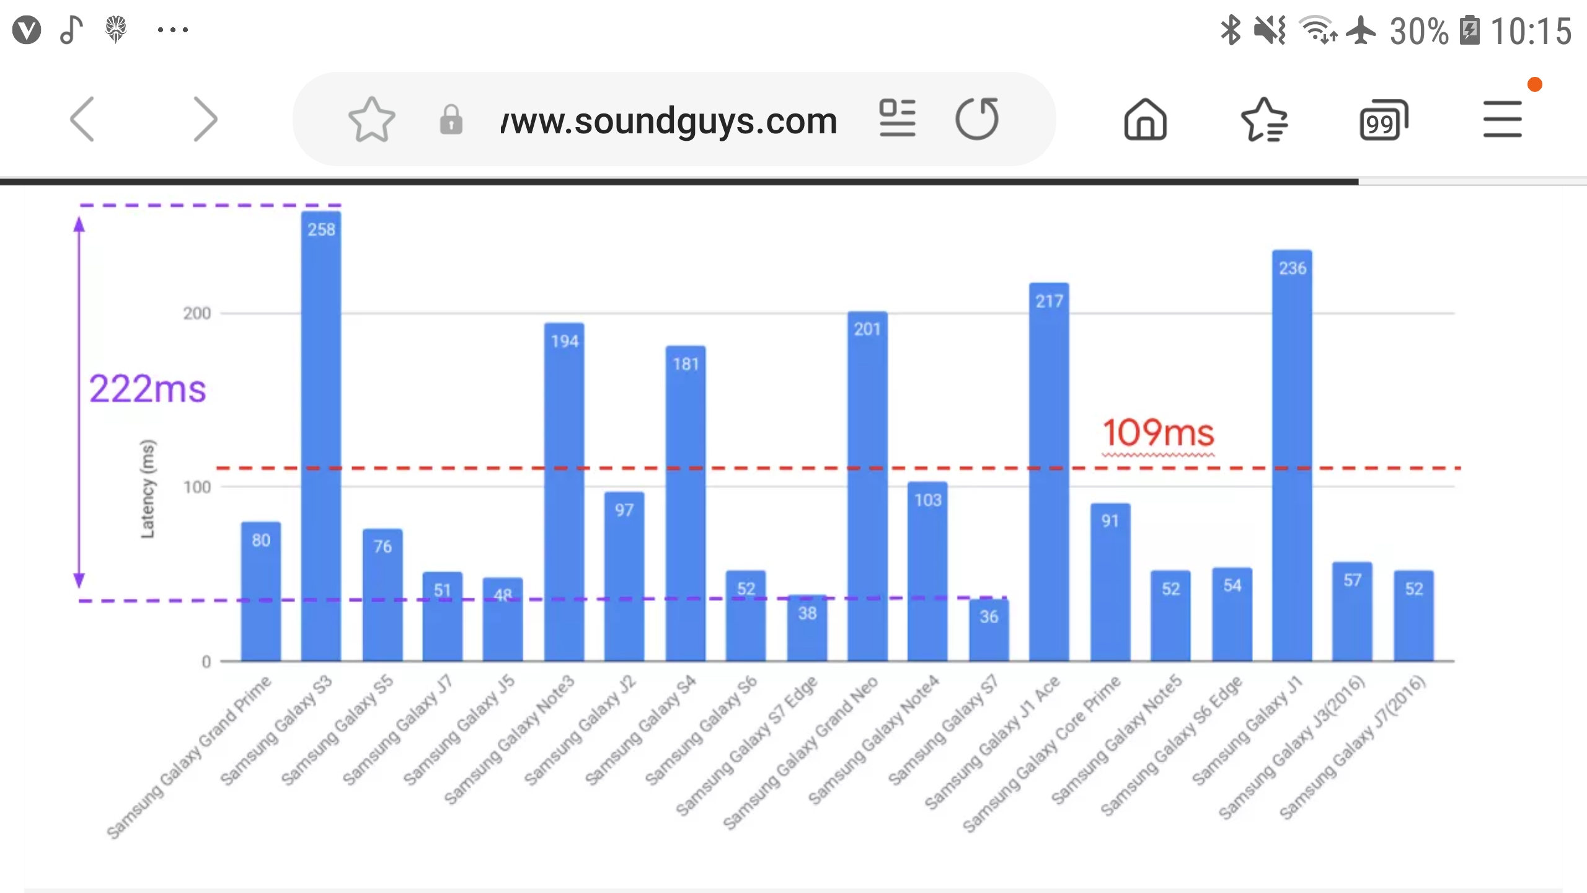Tap the 97 bar for Galaxy J2
Screen dimensions: 1587x893
point(624,577)
